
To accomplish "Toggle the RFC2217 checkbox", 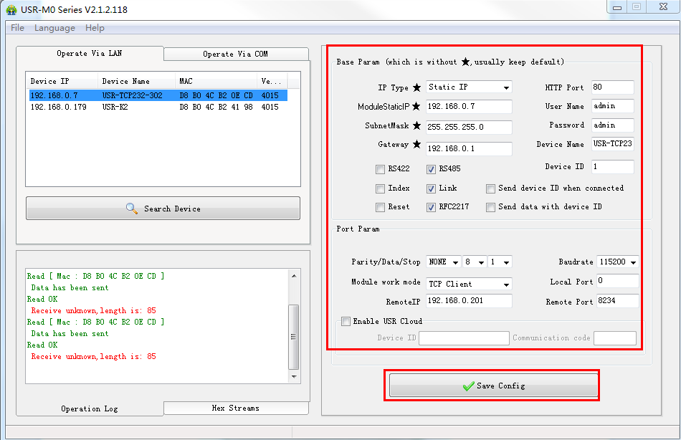I will [431, 207].
